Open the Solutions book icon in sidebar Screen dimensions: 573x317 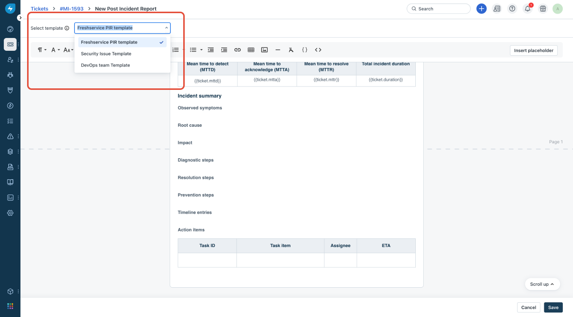pyautogui.click(x=10, y=182)
